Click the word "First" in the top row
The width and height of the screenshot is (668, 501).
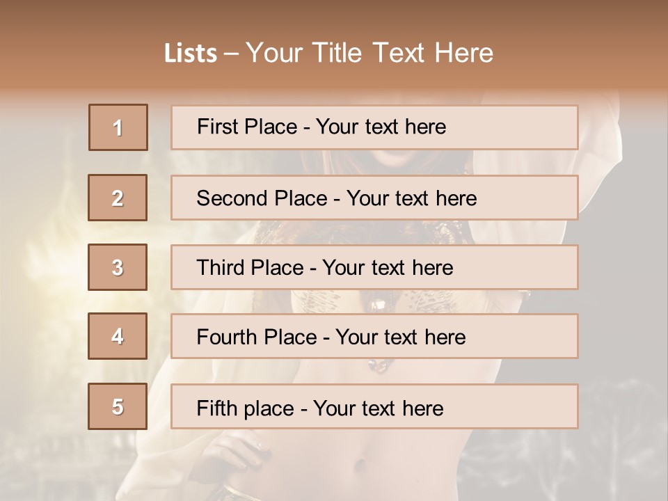click(x=216, y=127)
